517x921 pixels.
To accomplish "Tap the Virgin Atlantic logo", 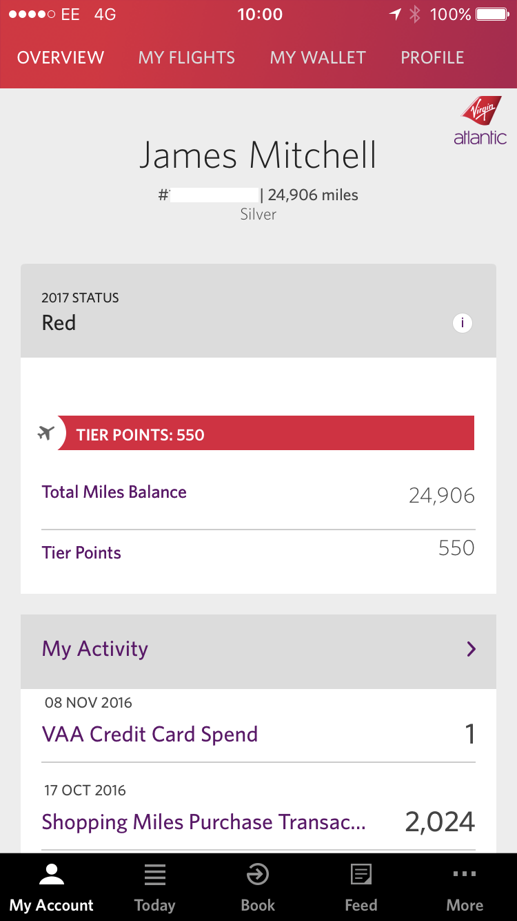I will coord(480,121).
